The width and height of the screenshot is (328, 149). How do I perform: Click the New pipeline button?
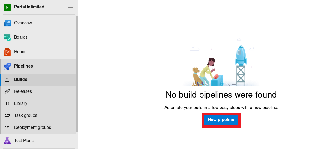click(x=221, y=120)
